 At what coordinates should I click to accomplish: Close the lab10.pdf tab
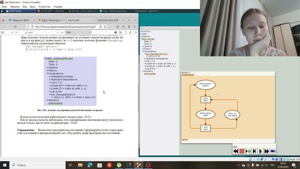93,20
